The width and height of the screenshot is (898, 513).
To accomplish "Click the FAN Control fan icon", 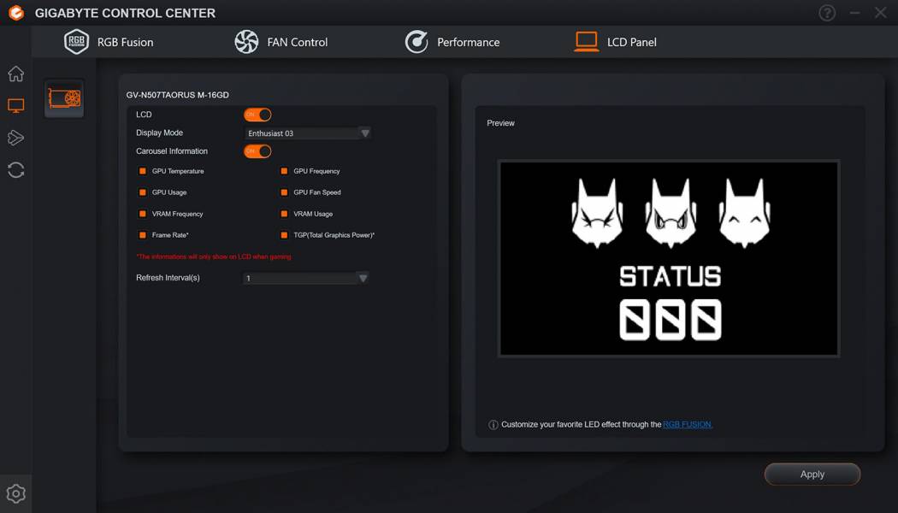I will [x=246, y=42].
